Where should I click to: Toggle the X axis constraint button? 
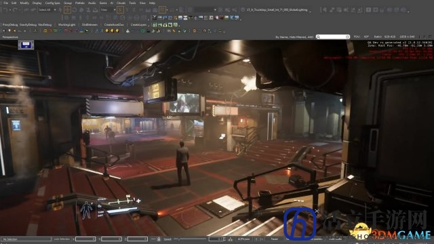point(120,10)
